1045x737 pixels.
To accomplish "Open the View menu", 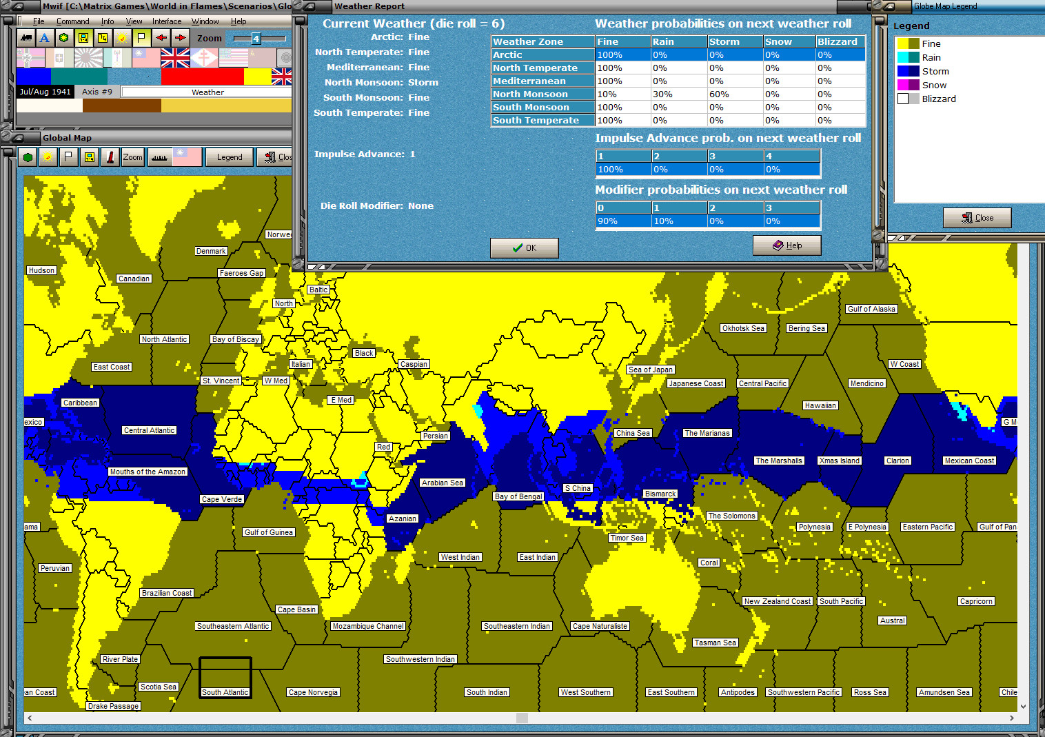I will coord(134,21).
